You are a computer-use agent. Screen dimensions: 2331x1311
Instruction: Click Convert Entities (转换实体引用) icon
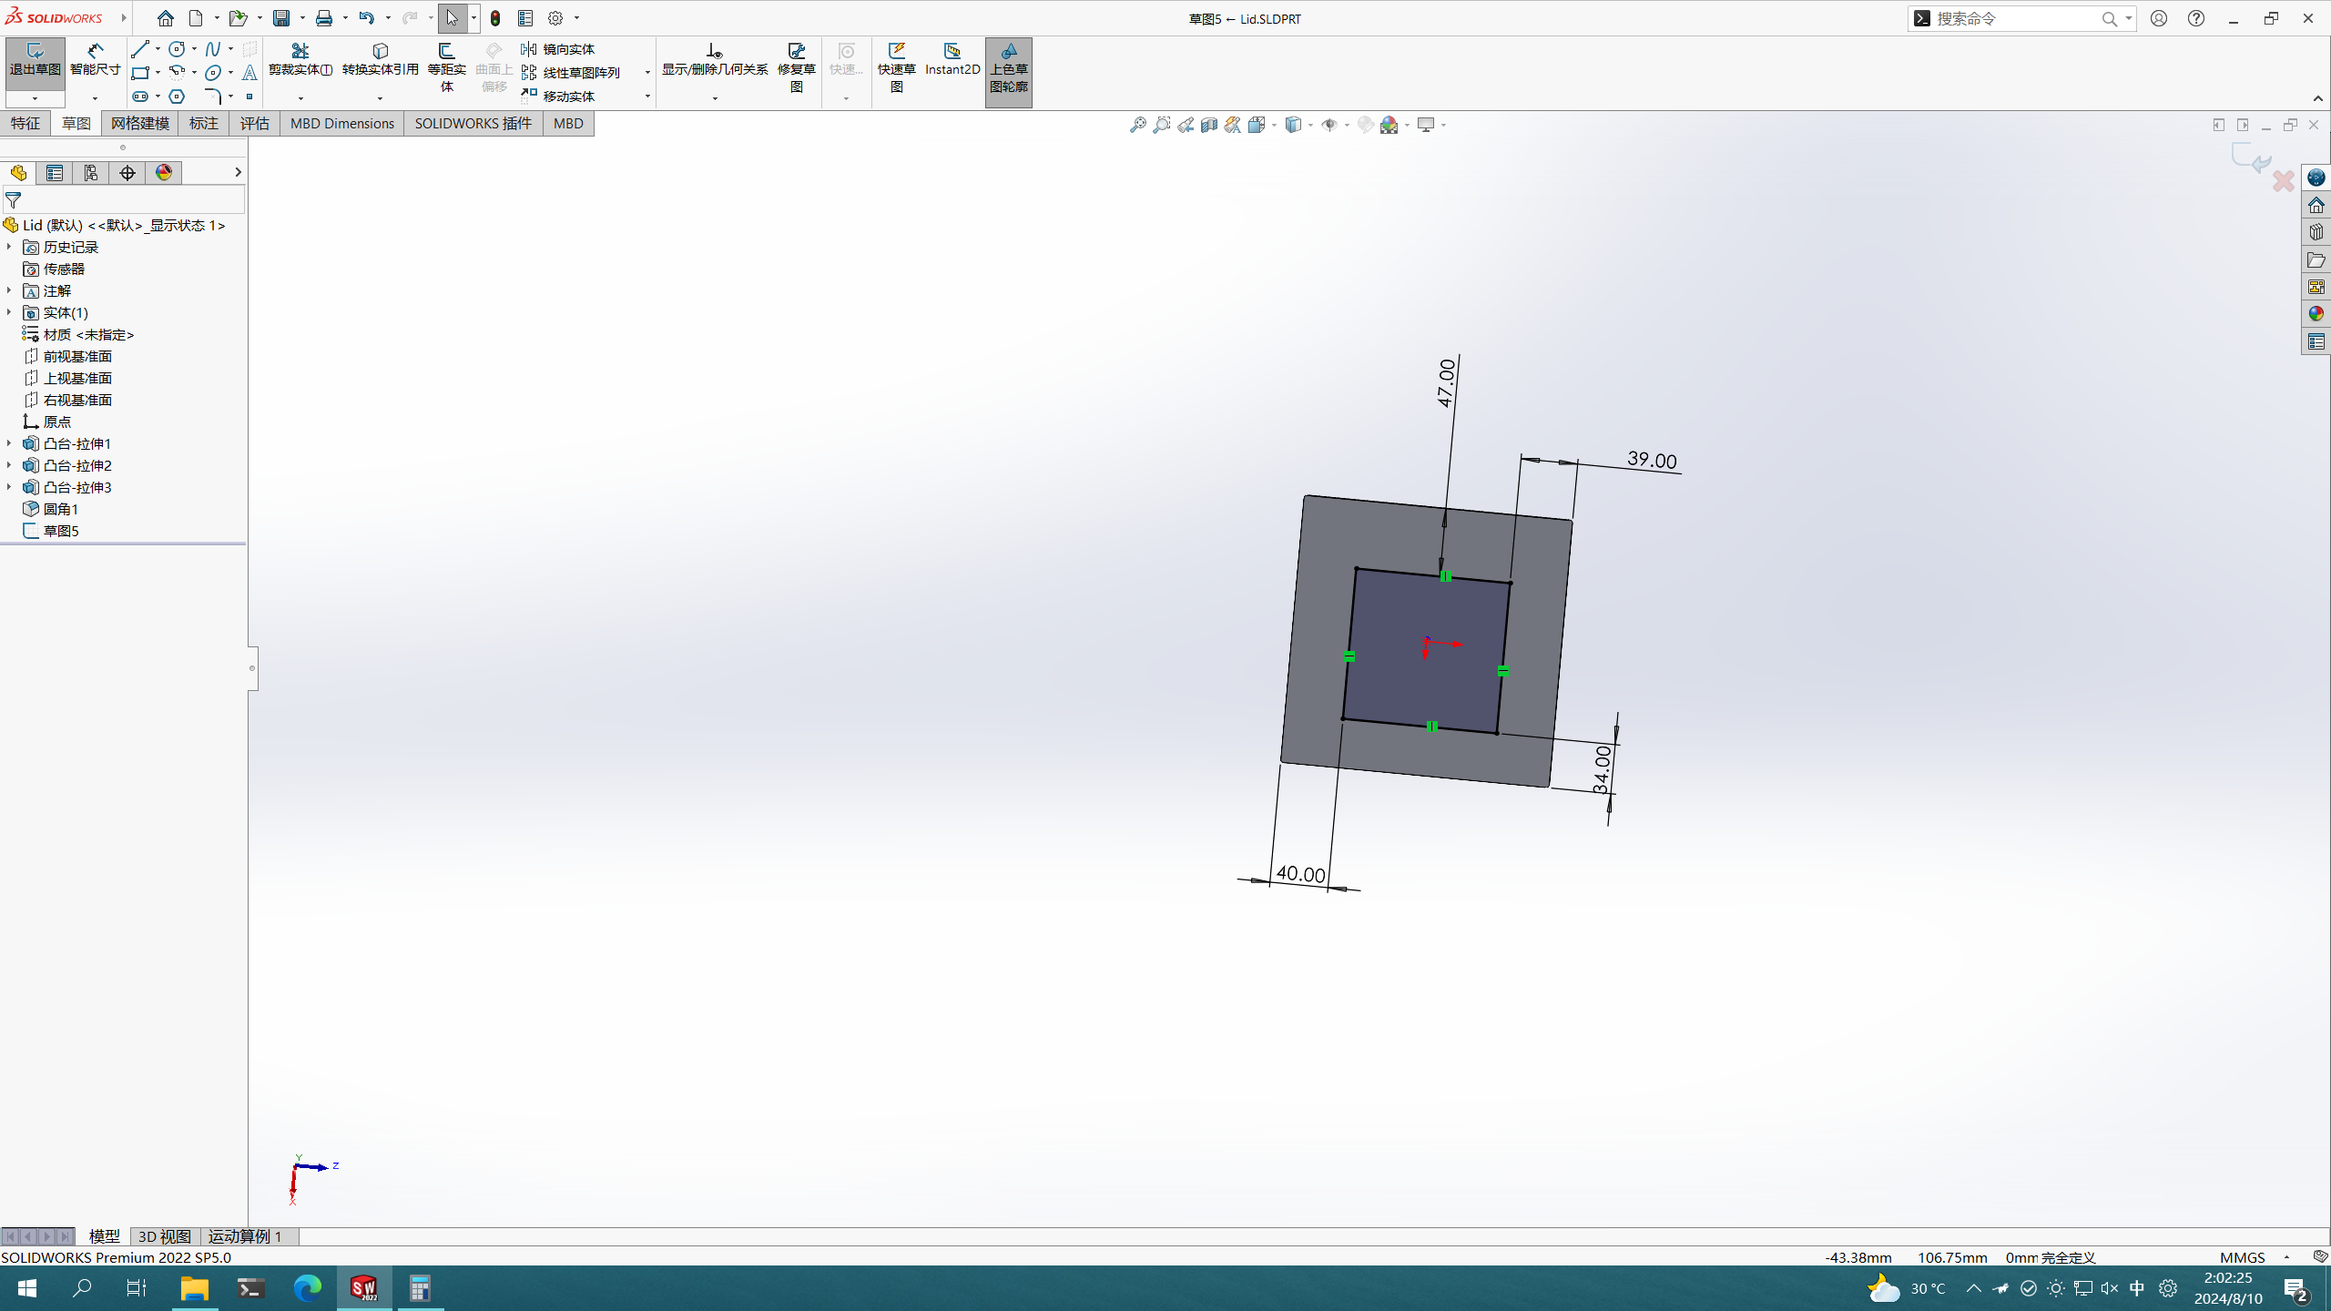pyautogui.click(x=380, y=59)
